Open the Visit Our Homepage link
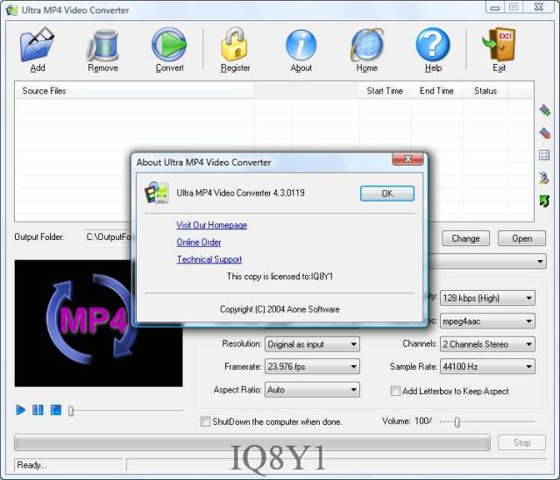Screen dimensions: 560x480 pyautogui.click(x=212, y=225)
